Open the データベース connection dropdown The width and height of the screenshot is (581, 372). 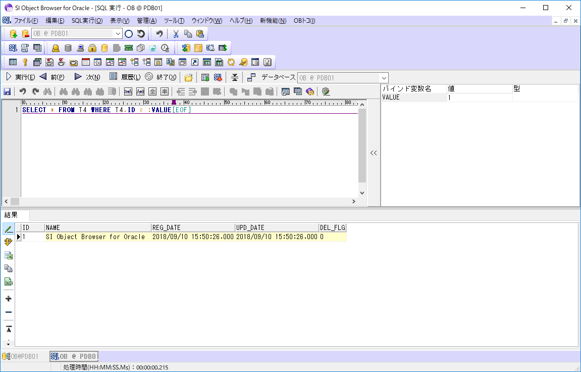(384, 78)
